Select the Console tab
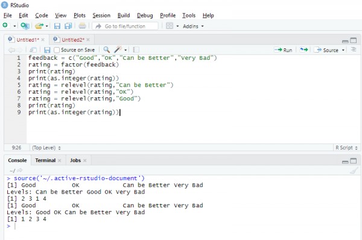This screenshot has width=362, height=240. (x=17, y=160)
